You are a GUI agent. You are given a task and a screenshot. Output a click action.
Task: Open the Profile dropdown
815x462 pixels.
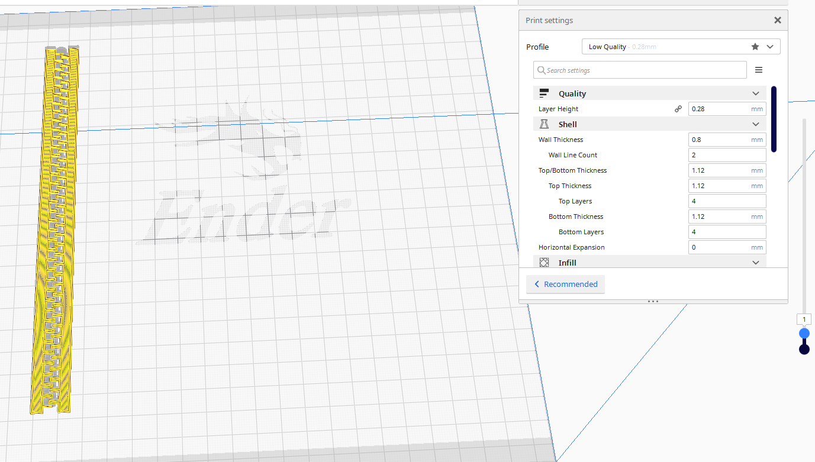pos(770,46)
